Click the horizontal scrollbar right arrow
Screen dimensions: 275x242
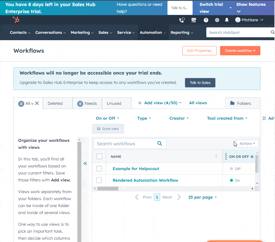coord(252,188)
